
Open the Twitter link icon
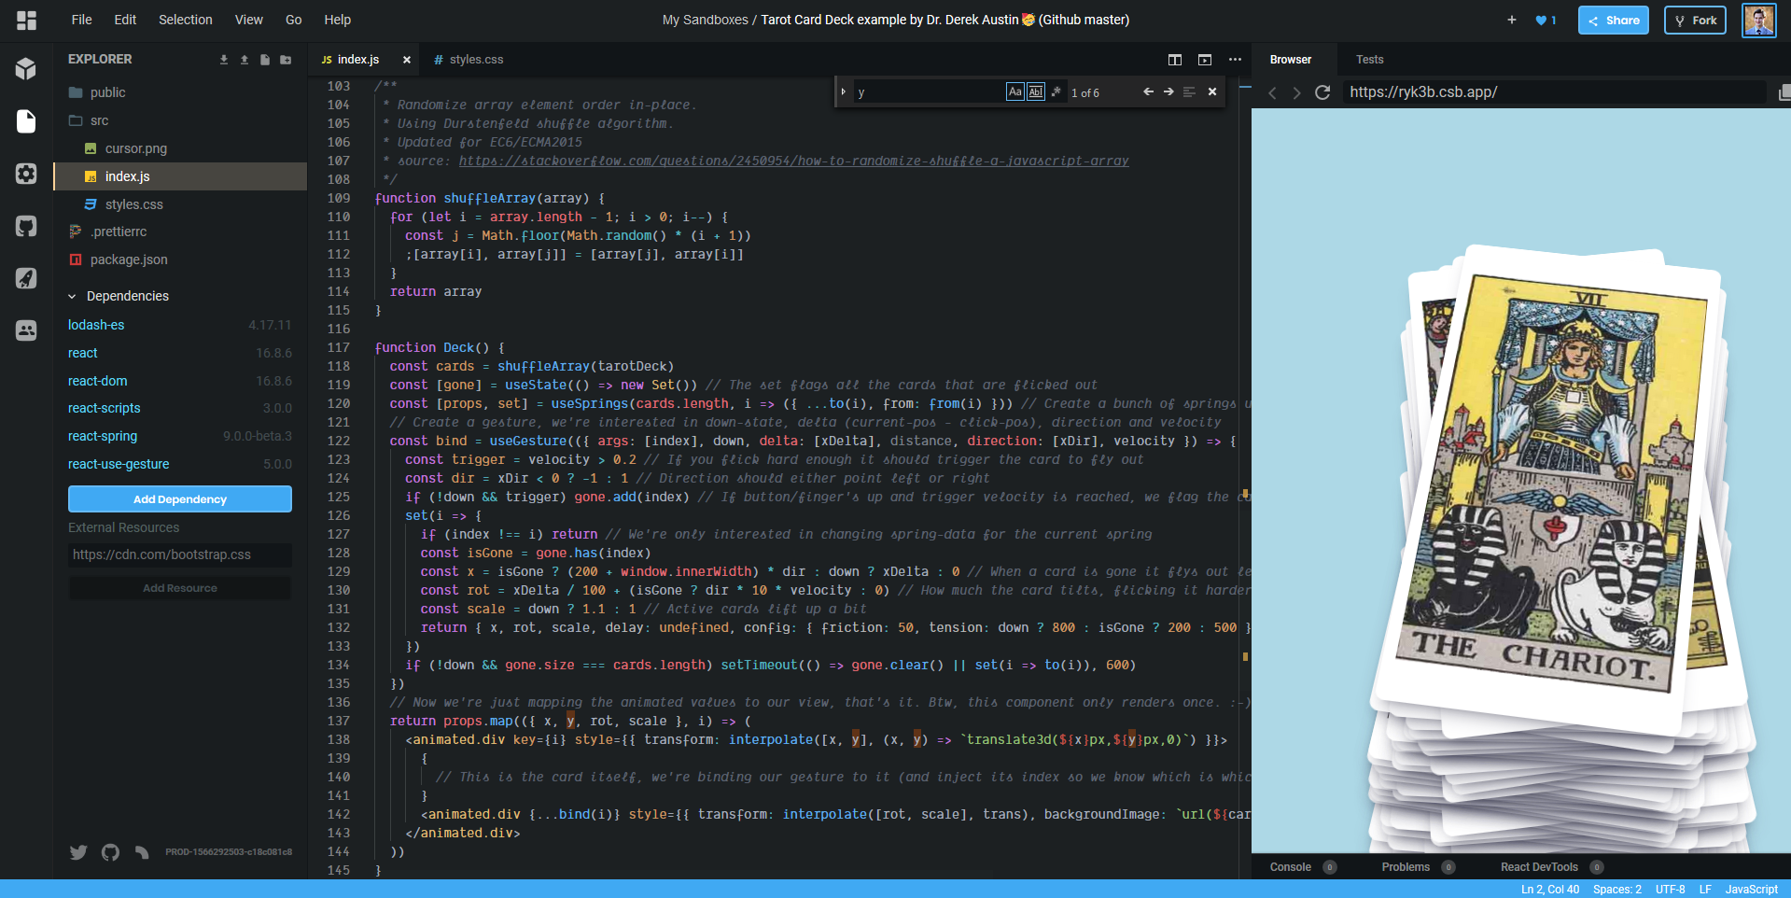pyautogui.click(x=78, y=852)
